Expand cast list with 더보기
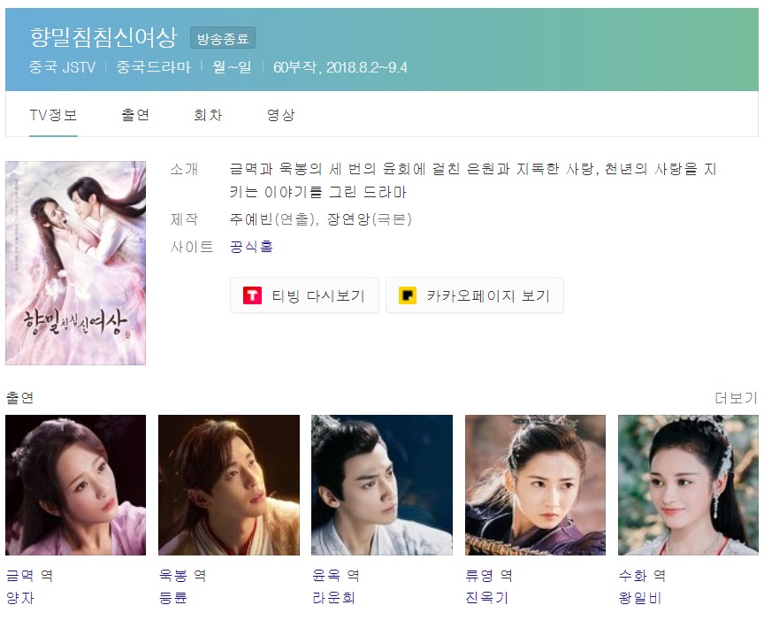 [737, 398]
